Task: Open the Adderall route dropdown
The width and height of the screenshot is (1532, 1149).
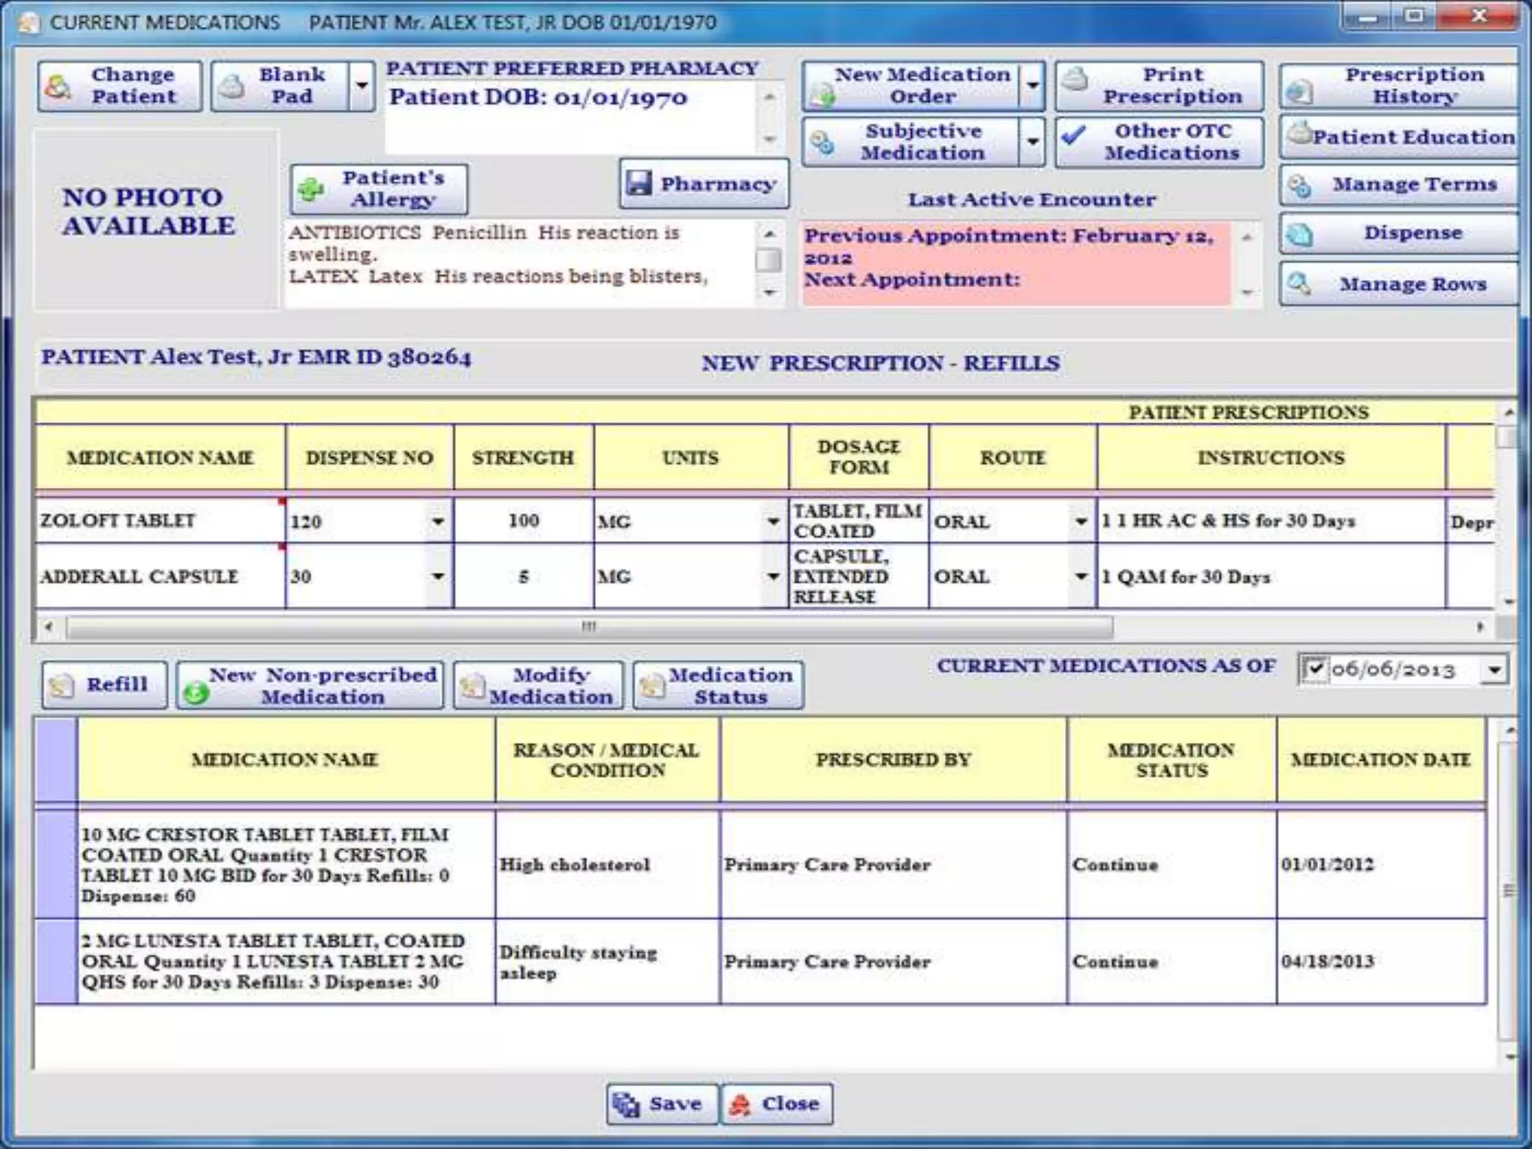Action: point(1081,577)
